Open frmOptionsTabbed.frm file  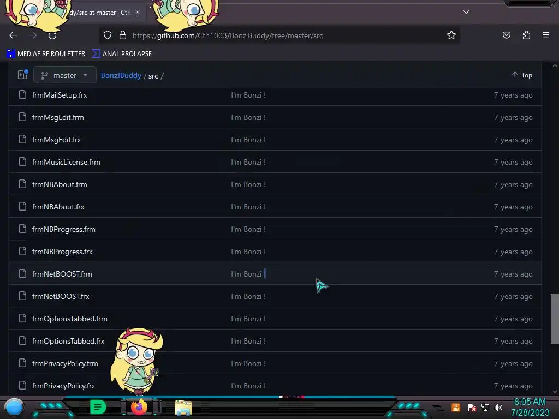[x=69, y=319]
